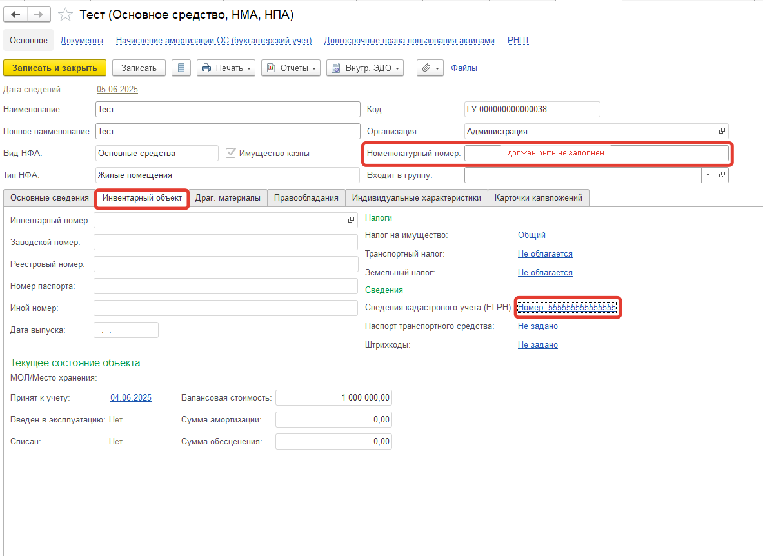Open the Индивидуальные характеристики tab
This screenshot has height=556, width=763.
pyautogui.click(x=416, y=198)
